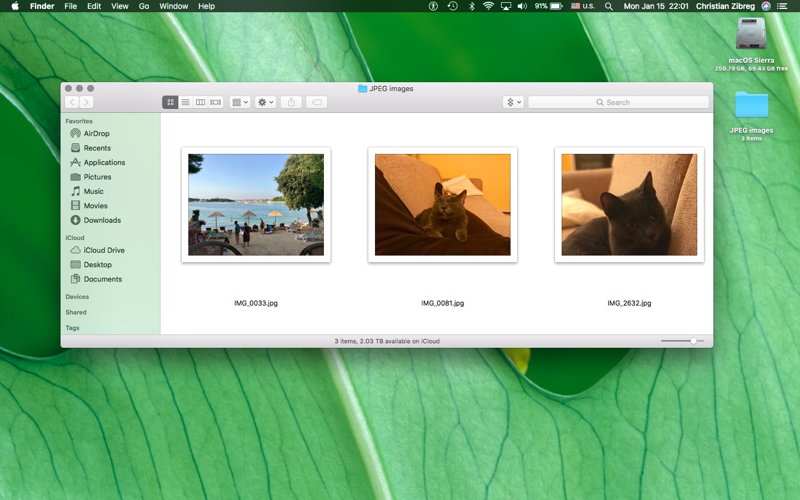800x500 pixels.
Task: Click the Recents sidebar icon
Action: click(x=76, y=148)
